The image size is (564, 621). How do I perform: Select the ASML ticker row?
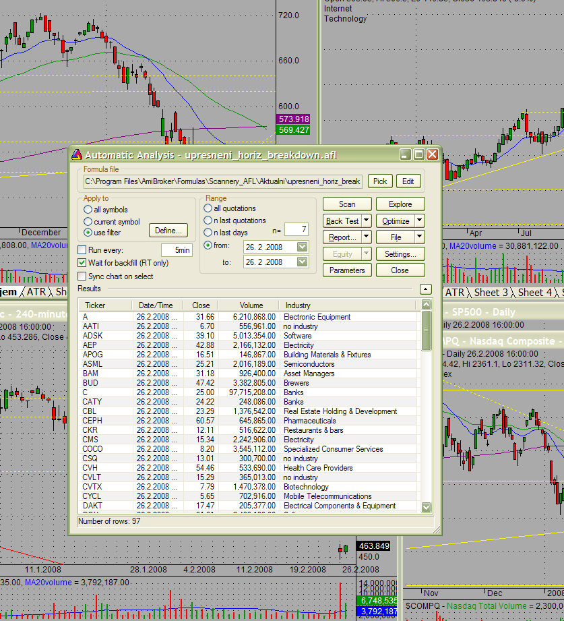(249, 364)
